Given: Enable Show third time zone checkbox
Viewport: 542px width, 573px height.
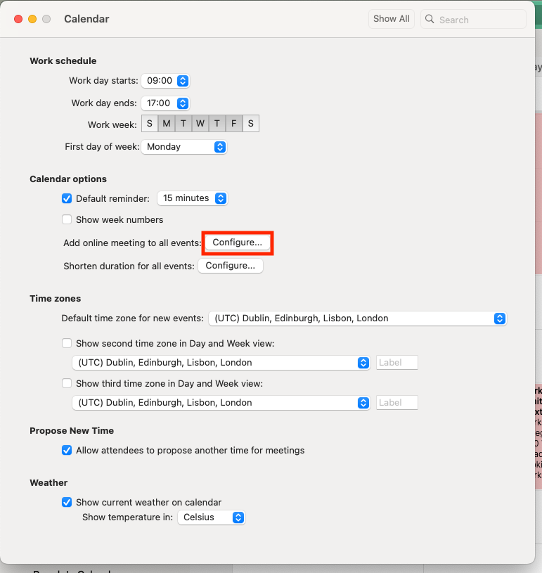Looking at the screenshot, I should (x=67, y=384).
